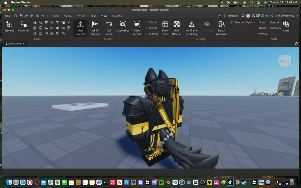Click the Open file icon next to New
The width and height of the screenshot is (301, 188).
[x=21, y=16]
